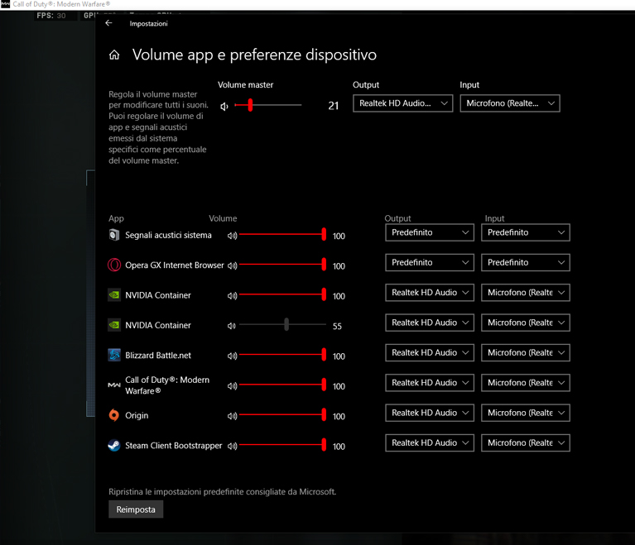Viewport: 635px width, 545px height.
Task: Open Output dropdown for Steam Client Bootstrapper
Action: coord(430,442)
